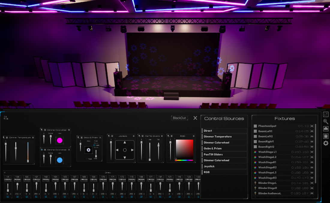Click the gobo flower thumbnail in Gobo & Prism
Screen dimensions: 330x203
click(x=88, y=150)
